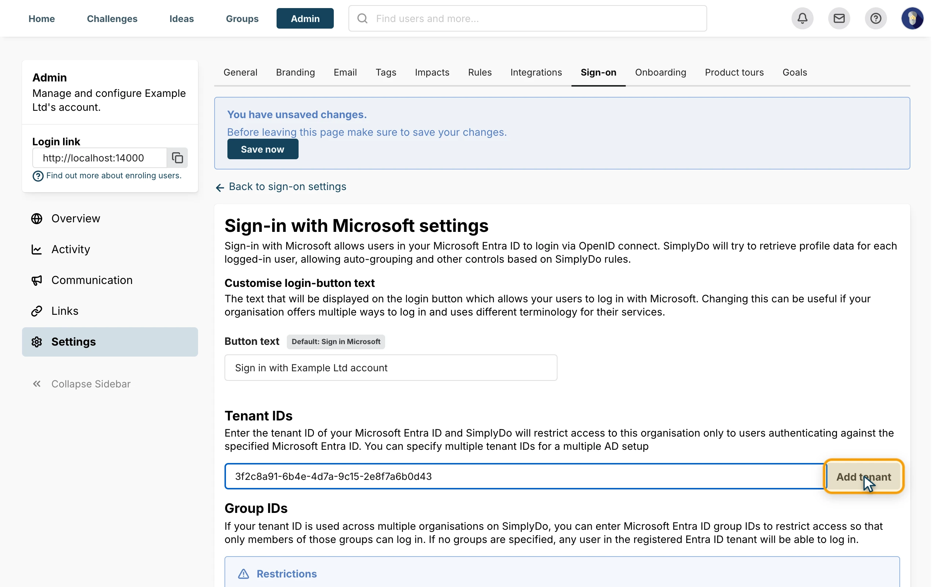Click the Add tenant button
The image size is (939, 587).
[x=863, y=476]
